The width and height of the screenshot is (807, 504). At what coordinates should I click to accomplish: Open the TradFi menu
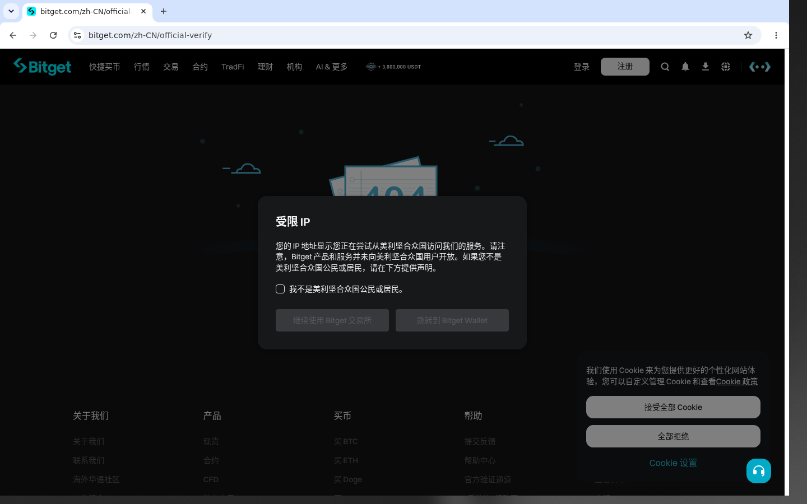tap(233, 67)
